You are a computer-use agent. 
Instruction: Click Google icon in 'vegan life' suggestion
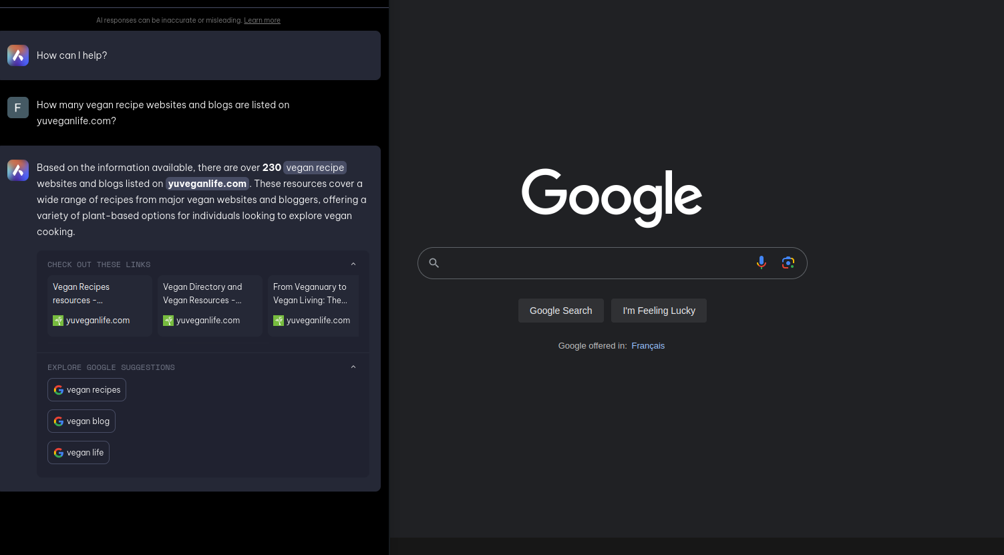[x=59, y=453]
